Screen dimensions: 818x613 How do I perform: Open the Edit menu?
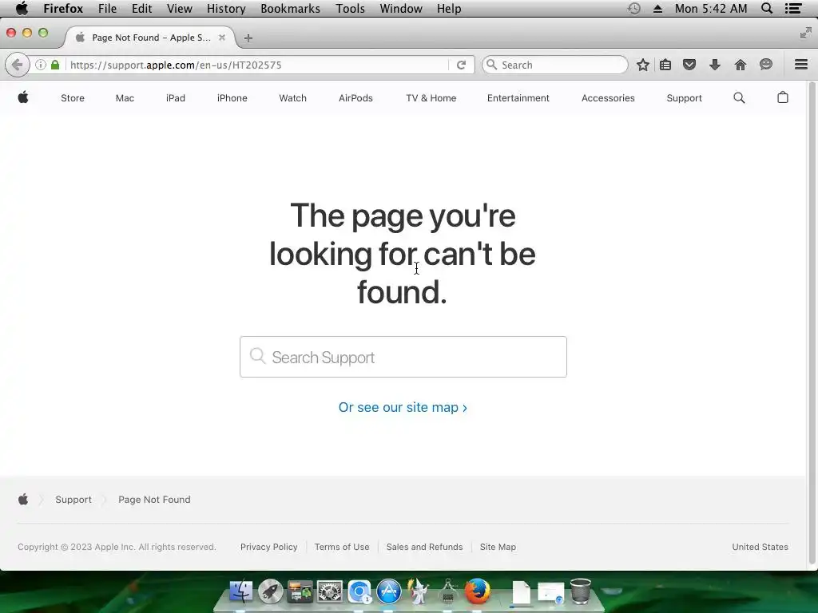pyautogui.click(x=142, y=9)
